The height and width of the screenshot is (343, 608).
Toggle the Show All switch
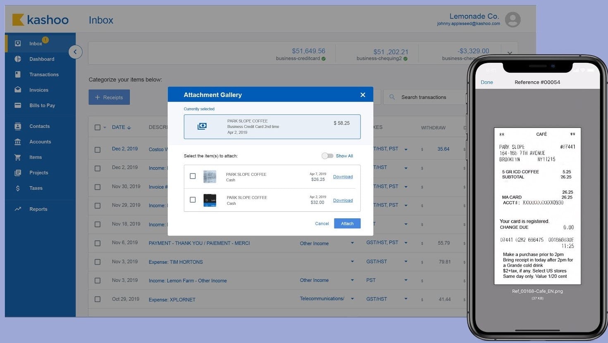point(327,156)
